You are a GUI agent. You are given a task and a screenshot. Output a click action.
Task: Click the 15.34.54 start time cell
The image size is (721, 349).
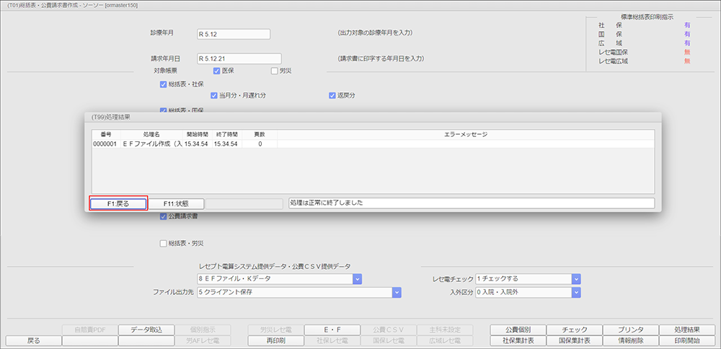pos(196,144)
